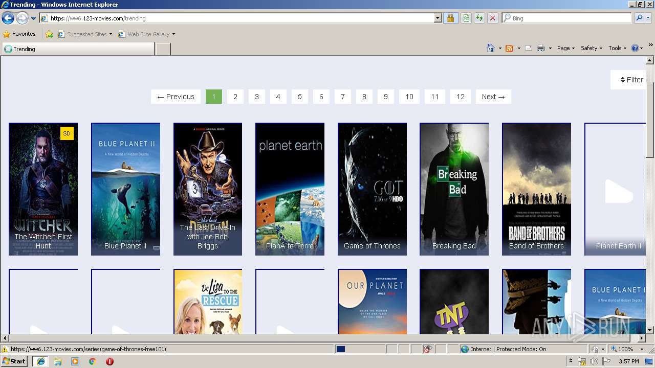Image resolution: width=655 pixels, height=368 pixels.
Task: Open the Blue Planet II poster
Action: tap(125, 189)
